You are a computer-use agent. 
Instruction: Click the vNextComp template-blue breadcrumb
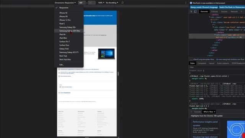point(203,59)
